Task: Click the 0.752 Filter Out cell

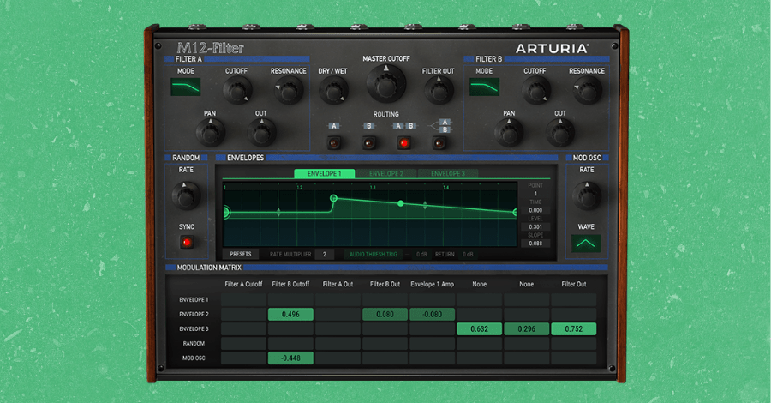Action: pyautogui.click(x=574, y=328)
